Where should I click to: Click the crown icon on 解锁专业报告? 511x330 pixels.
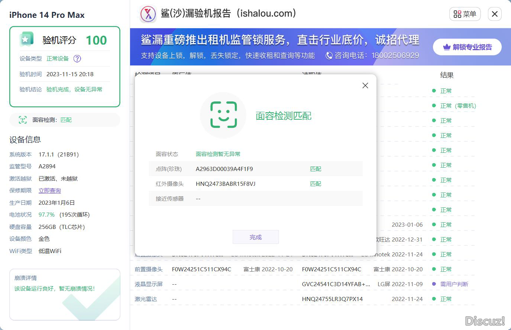tap(447, 47)
